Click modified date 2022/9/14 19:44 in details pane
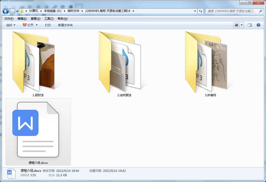 pos(68,171)
